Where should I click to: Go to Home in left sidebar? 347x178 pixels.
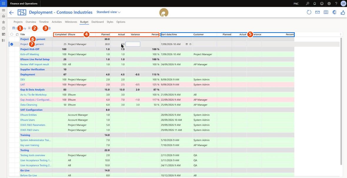pyautogui.click(x=3, y=16)
